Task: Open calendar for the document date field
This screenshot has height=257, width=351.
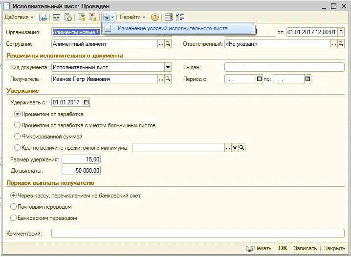Action: 341,32
